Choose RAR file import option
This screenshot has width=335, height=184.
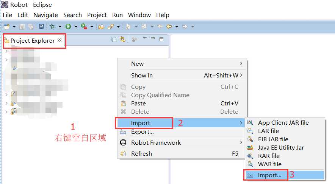[285, 156]
